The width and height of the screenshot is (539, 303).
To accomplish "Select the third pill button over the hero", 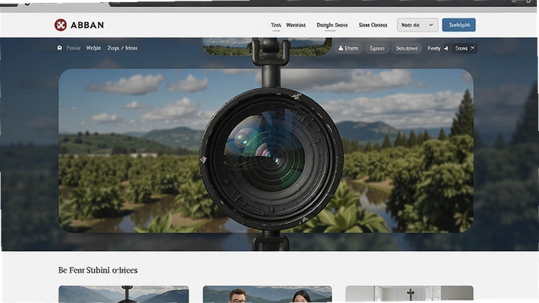I will 407,48.
